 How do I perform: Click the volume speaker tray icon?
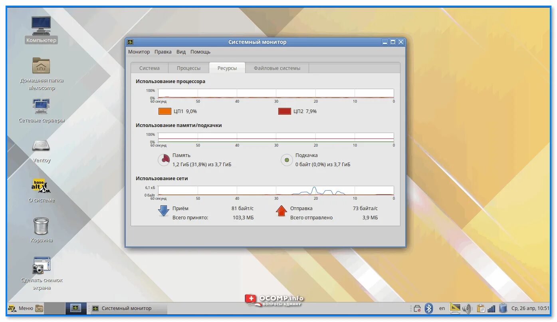tap(467, 308)
